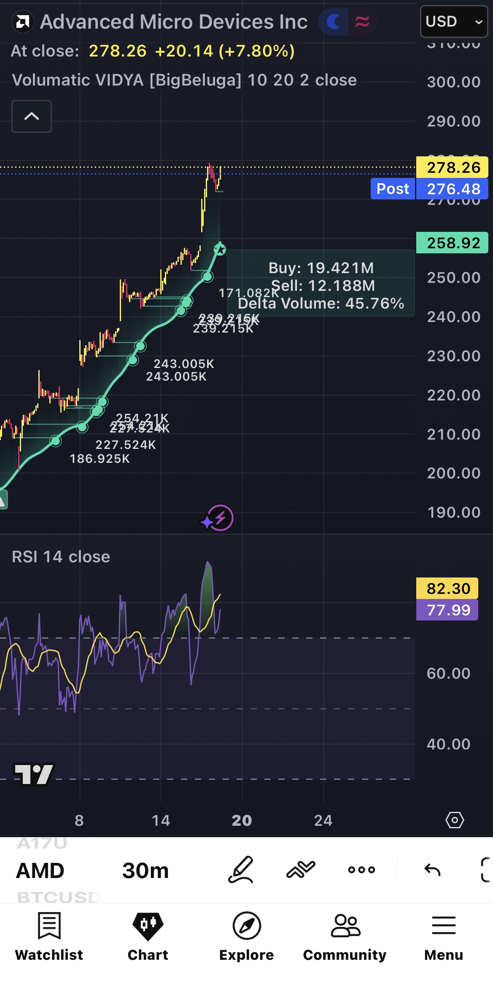The width and height of the screenshot is (493, 1007).
Task: Tap the purple lightning event marker
Action: (218, 518)
